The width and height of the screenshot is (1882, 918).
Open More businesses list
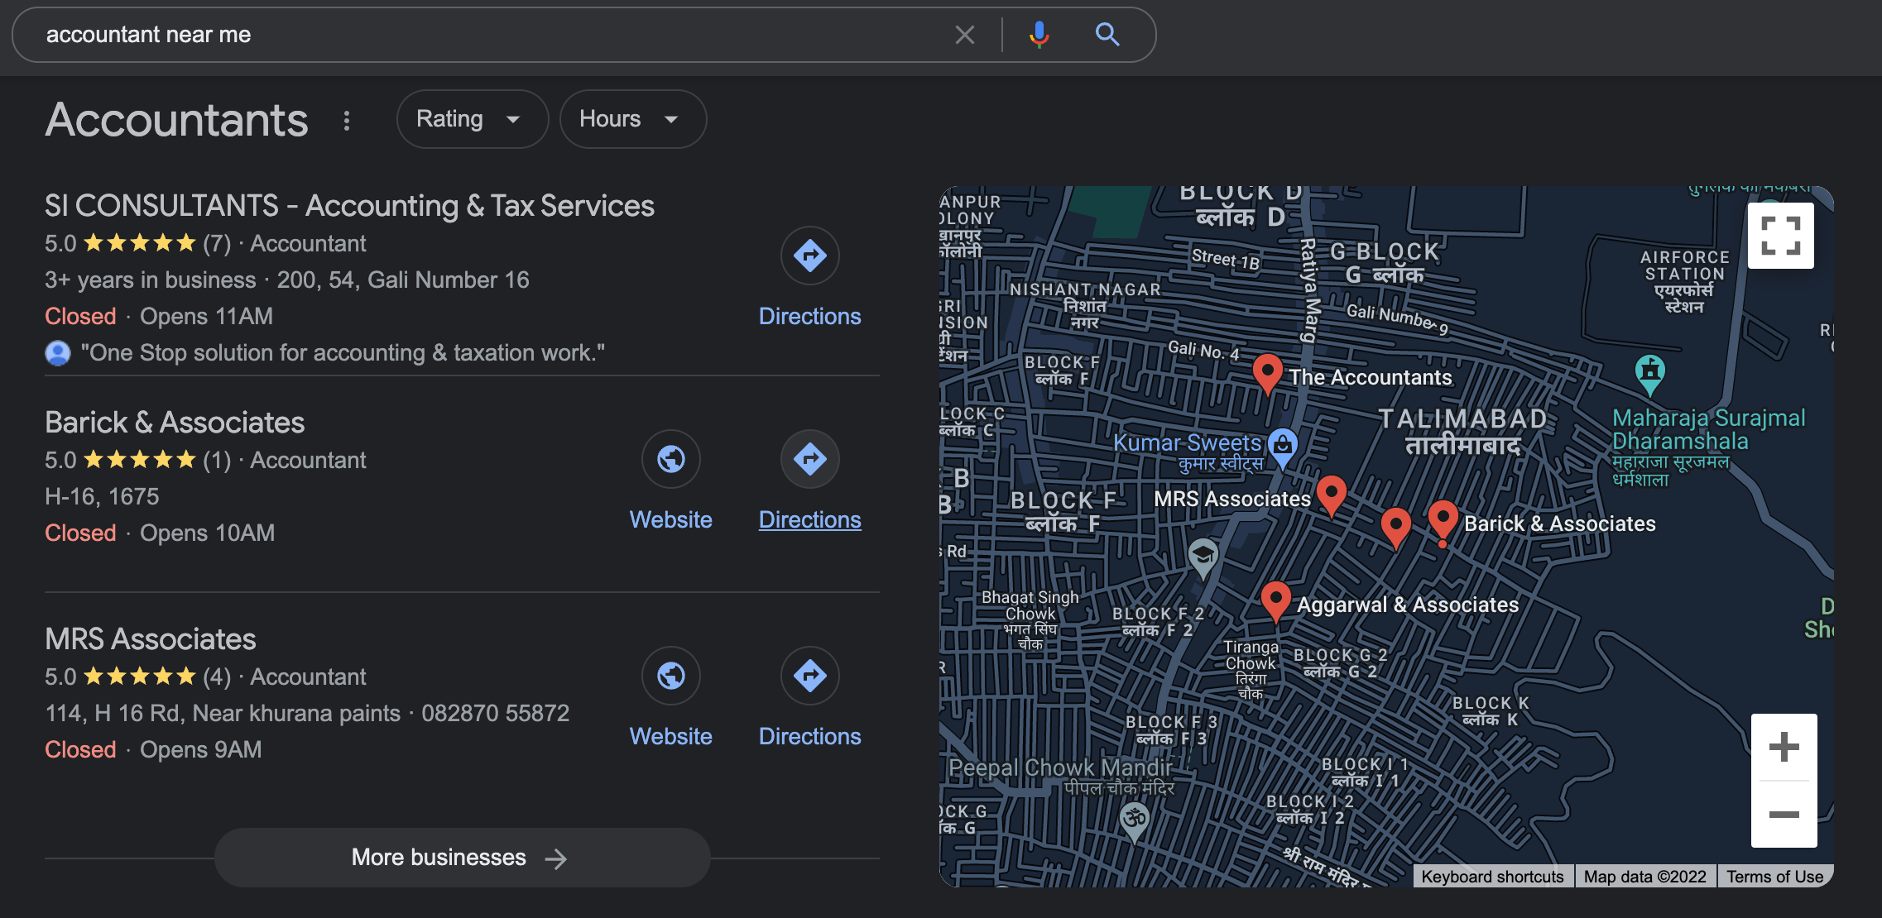[462, 858]
